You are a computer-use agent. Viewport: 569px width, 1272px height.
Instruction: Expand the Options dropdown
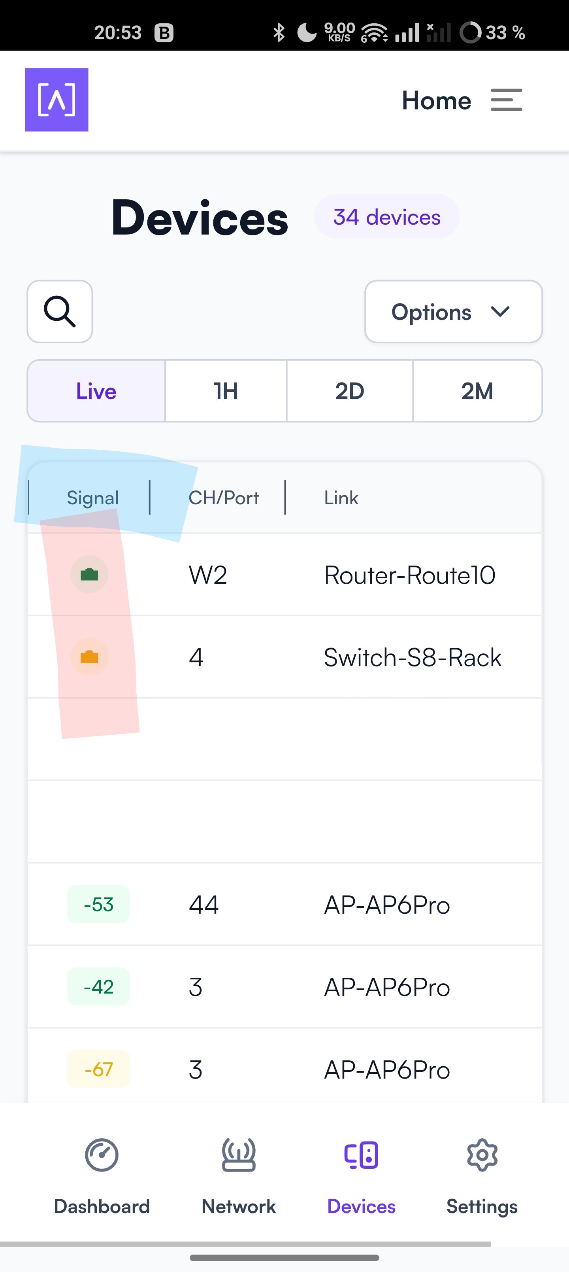454,312
